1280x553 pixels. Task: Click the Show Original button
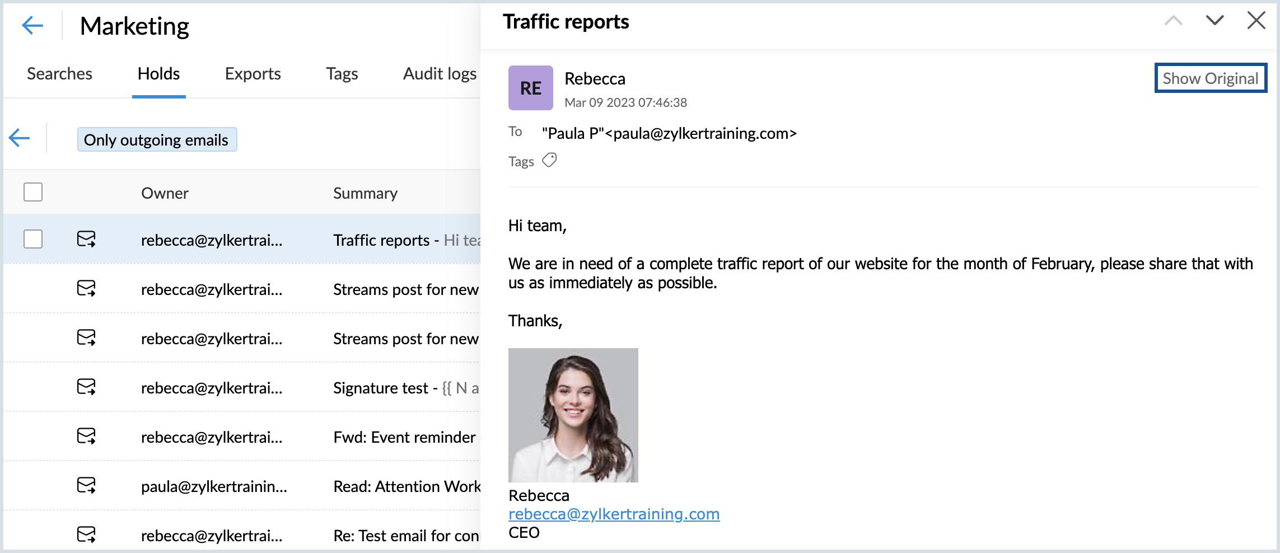coord(1210,78)
